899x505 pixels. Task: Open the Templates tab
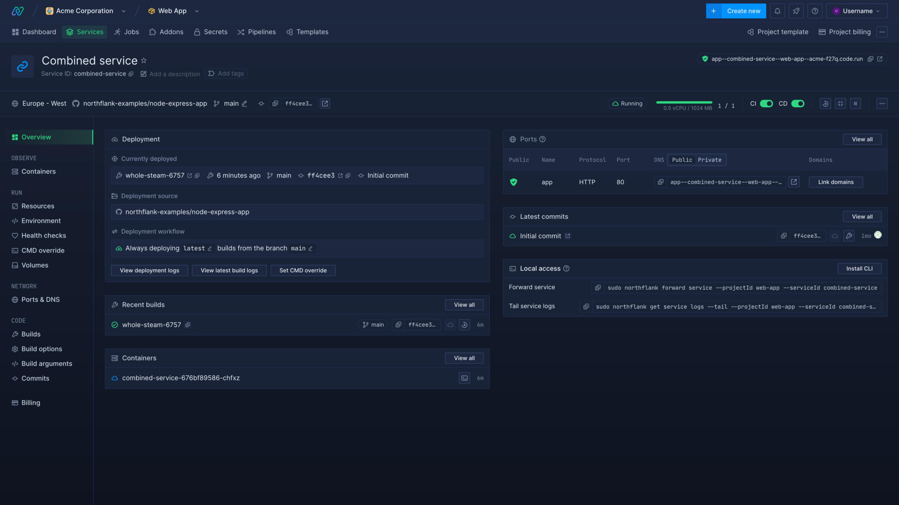[x=307, y=32]
